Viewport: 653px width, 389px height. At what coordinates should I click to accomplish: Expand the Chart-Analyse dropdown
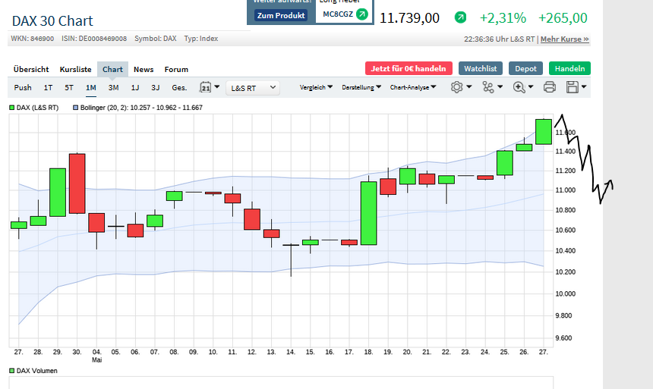tap(412, 87)
